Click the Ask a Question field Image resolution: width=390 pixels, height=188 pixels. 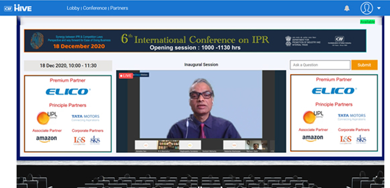click(320, 65)
